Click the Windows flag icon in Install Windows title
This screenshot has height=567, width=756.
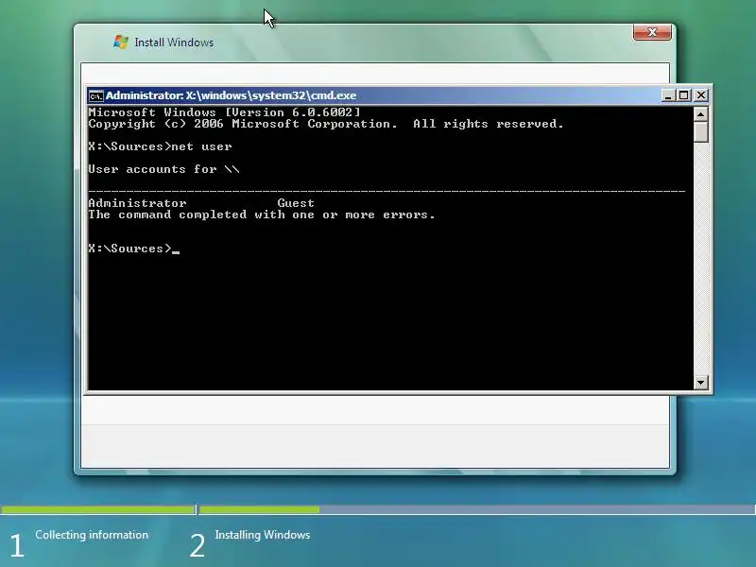(x=121, y=42)
